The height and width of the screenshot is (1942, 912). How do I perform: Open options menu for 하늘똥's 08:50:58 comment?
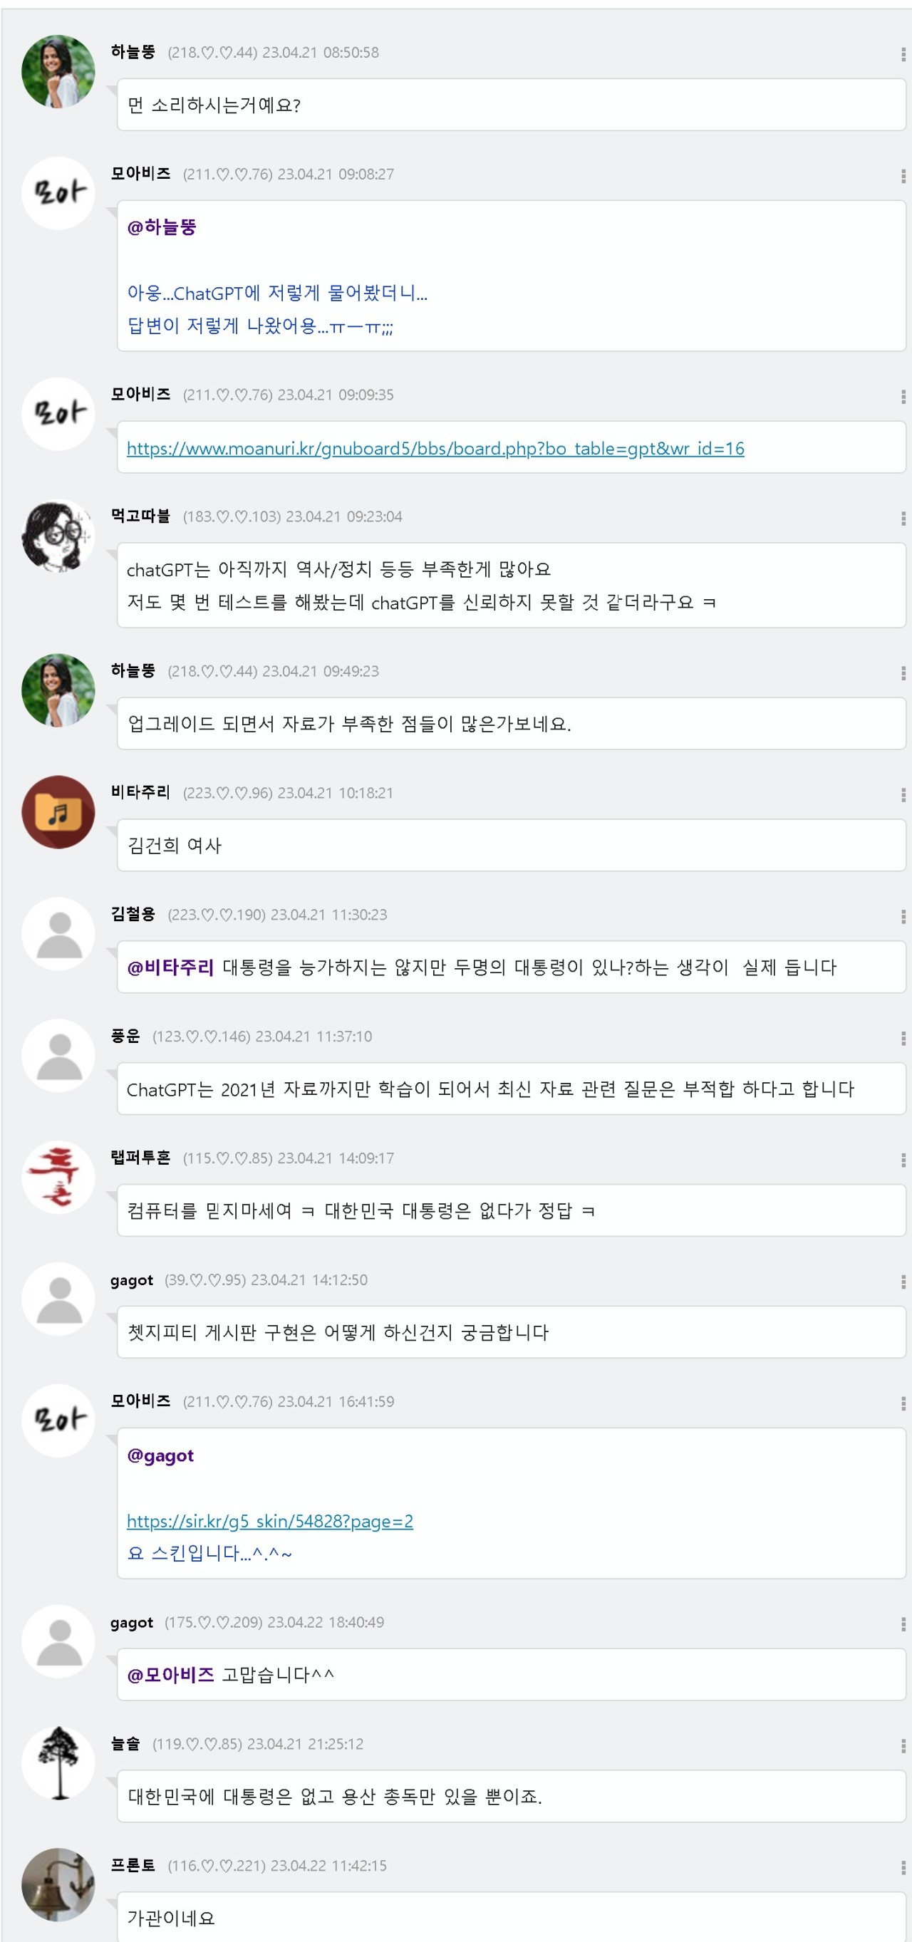point(902,53)
